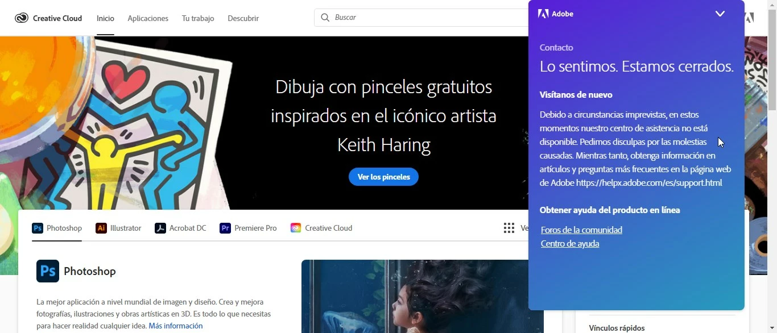
Task: Click the Keith Haring banner headline
Action: tap(383, 116)
